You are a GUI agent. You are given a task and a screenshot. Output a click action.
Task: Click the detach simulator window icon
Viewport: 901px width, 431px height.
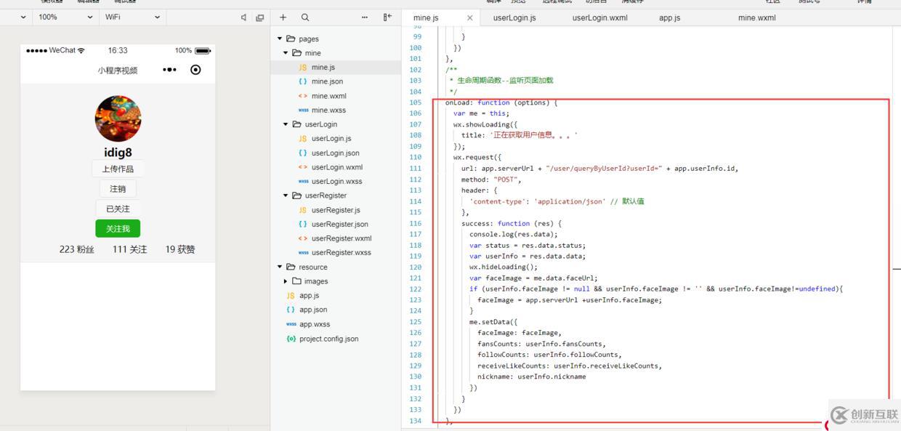coord(260,17)
